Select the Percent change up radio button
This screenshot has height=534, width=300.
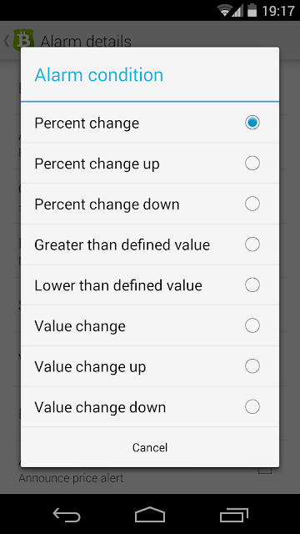[252, 164]
